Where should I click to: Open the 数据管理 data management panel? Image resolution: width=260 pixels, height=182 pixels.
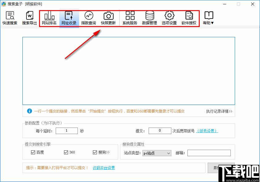pos(150,18)
